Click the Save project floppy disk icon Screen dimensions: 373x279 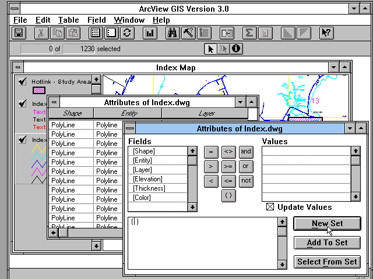click(19, 33)
